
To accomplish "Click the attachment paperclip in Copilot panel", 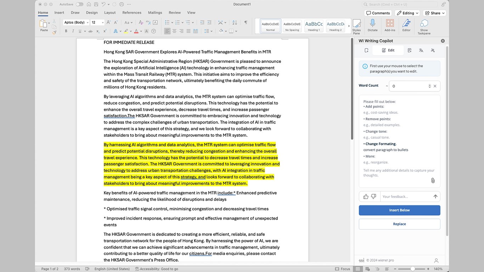I will (x=433, y=181).
